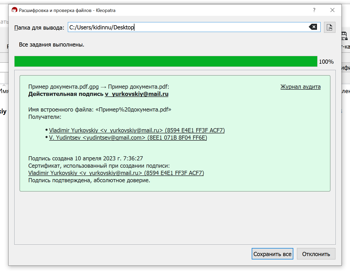350x274 pixels.
Task: Click line Пример документа.pdf.gpg → Пример документа.pdf
Action: [99, 87]
